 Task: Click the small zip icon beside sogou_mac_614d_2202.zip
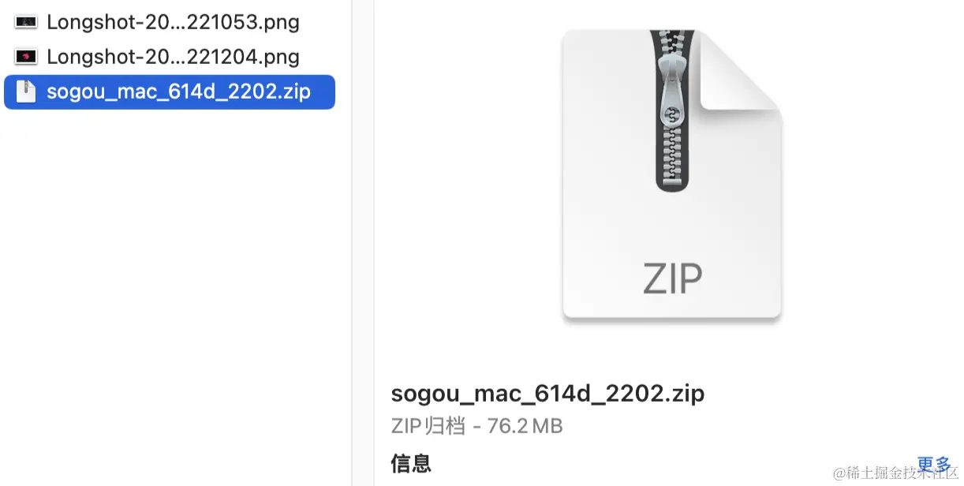pyautogui.click(x=27, y=92)
